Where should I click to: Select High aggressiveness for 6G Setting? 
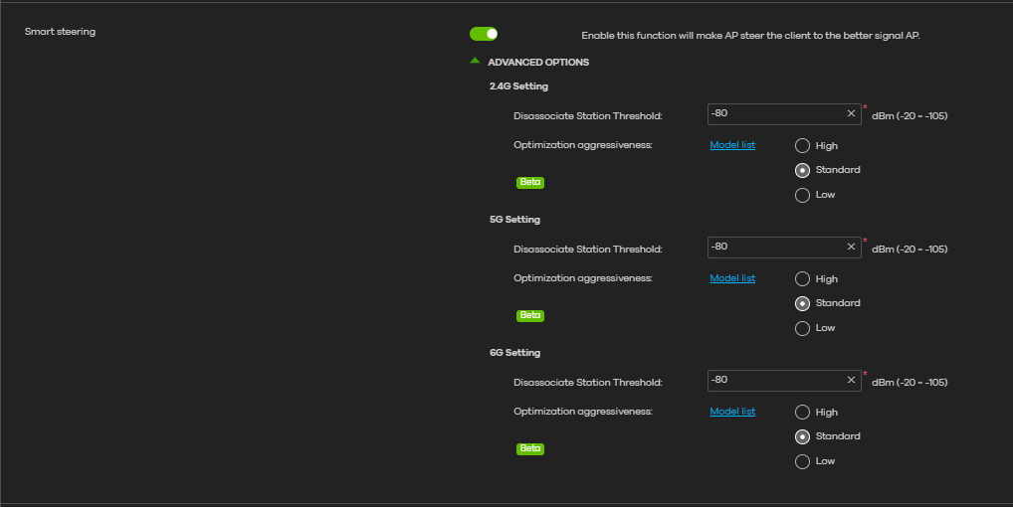[802, 413]
